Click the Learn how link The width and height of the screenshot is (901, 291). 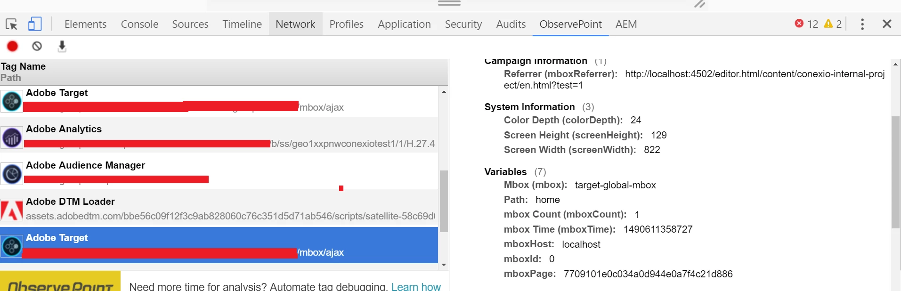[416, 286]
